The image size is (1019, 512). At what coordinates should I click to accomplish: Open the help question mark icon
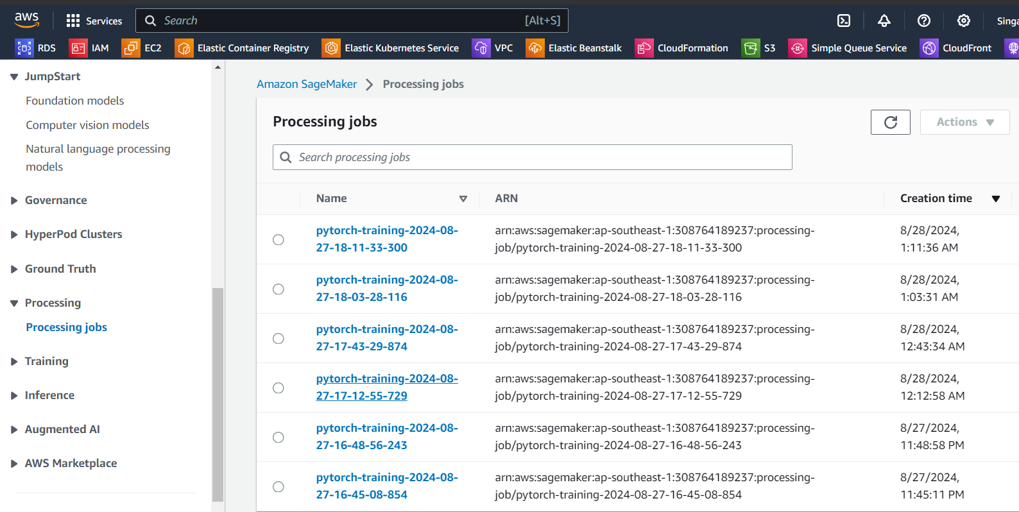click(924, 21)
